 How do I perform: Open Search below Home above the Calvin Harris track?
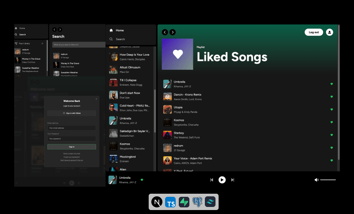120,39
